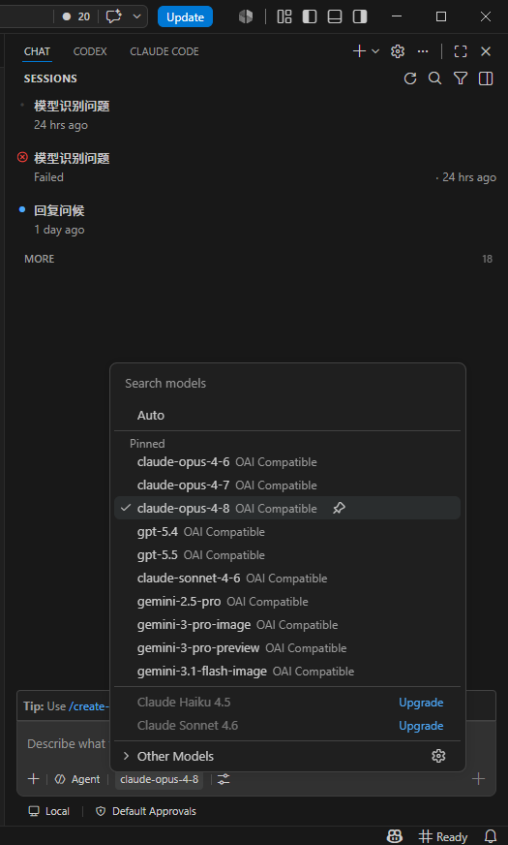Unpin claude-opus-4-8 with the pin icon

pos(339,508)
